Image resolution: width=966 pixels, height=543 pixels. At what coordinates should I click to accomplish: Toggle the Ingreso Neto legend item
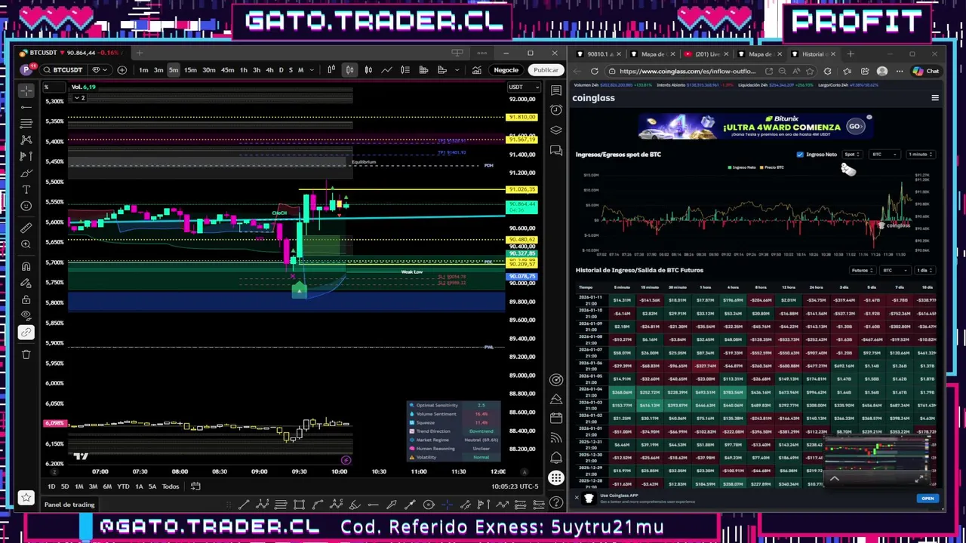(741, 167)
